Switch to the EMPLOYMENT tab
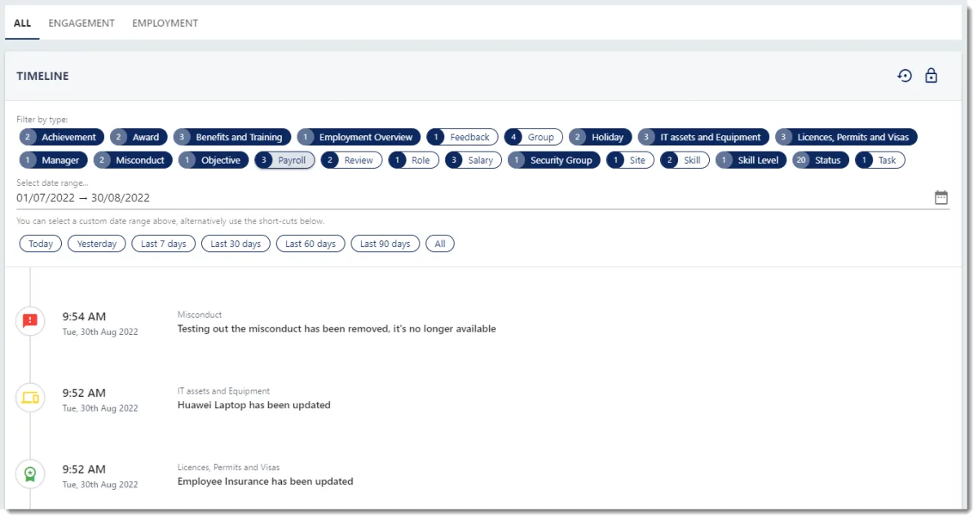 [165, 23]
